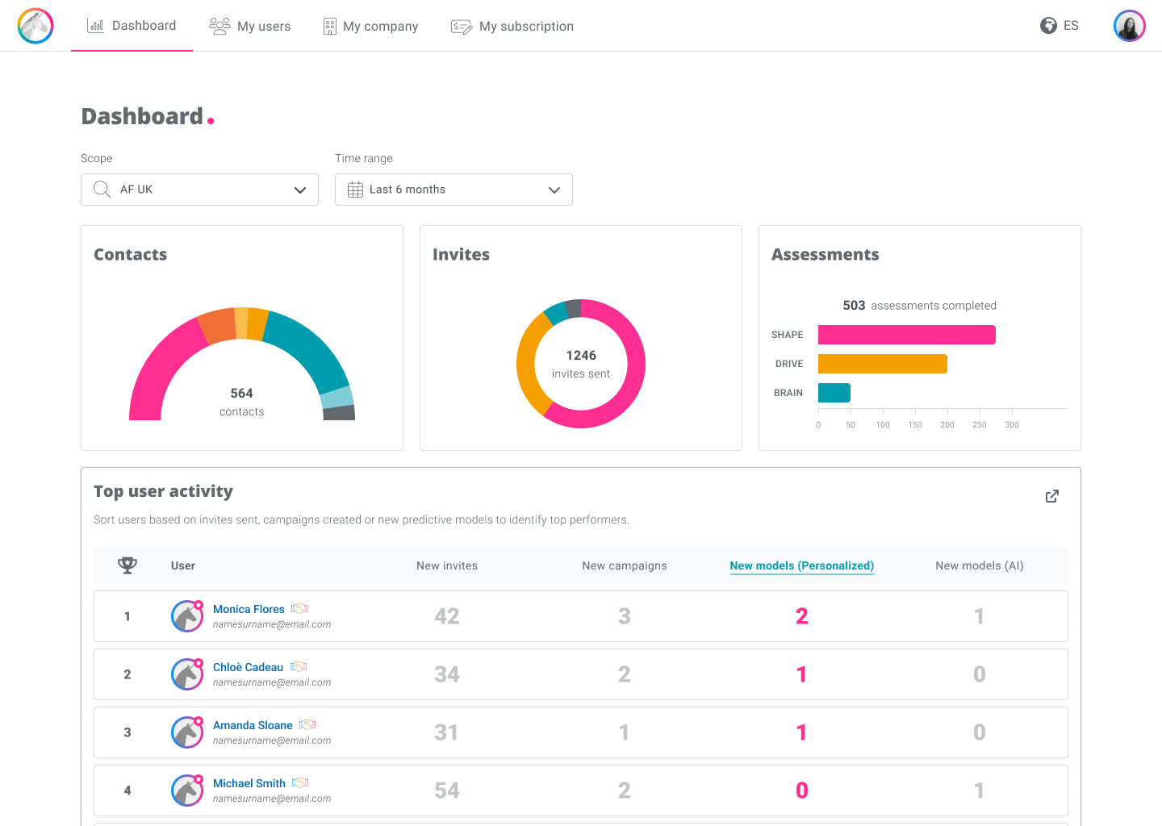Click Michael Smith's 54 new invites value
1162x826 pixels.
point(447,791)
